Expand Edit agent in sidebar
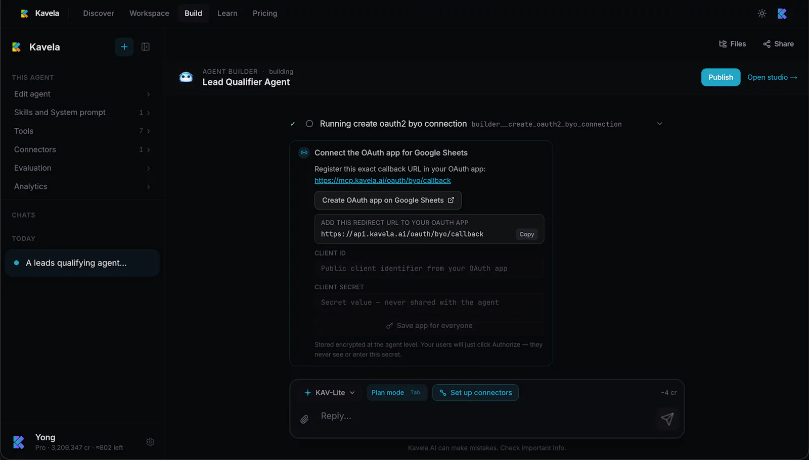Screen dimensions: 809x460 click(82, 94)
